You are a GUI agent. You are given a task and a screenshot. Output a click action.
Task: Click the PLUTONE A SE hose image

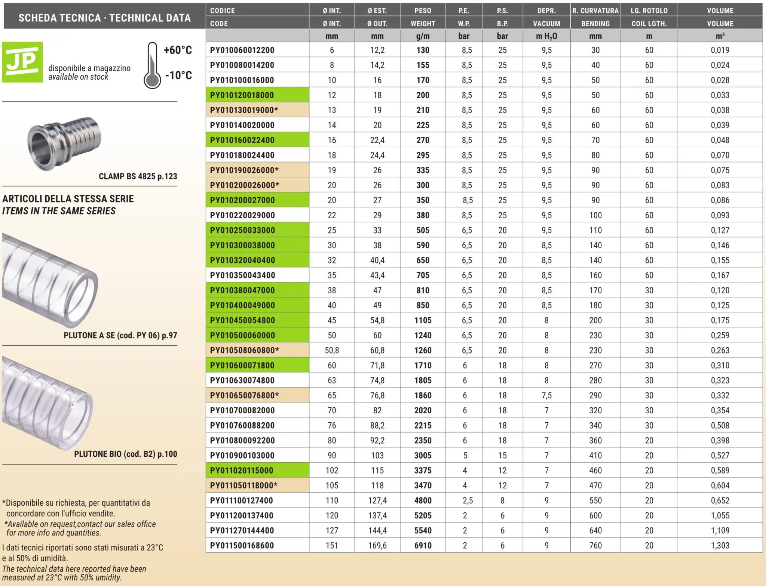tap(49, 280)
